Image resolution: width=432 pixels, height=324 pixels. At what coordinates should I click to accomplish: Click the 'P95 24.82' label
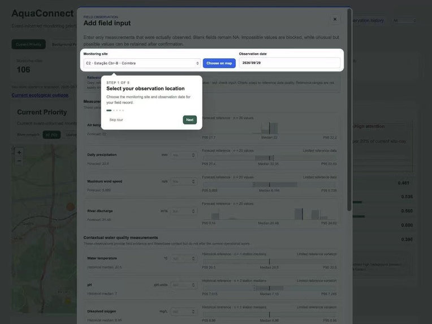tap(329, 223)
